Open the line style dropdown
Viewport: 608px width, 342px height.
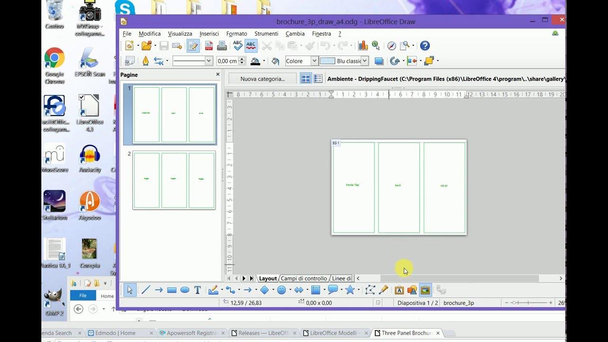pos(192,61)
